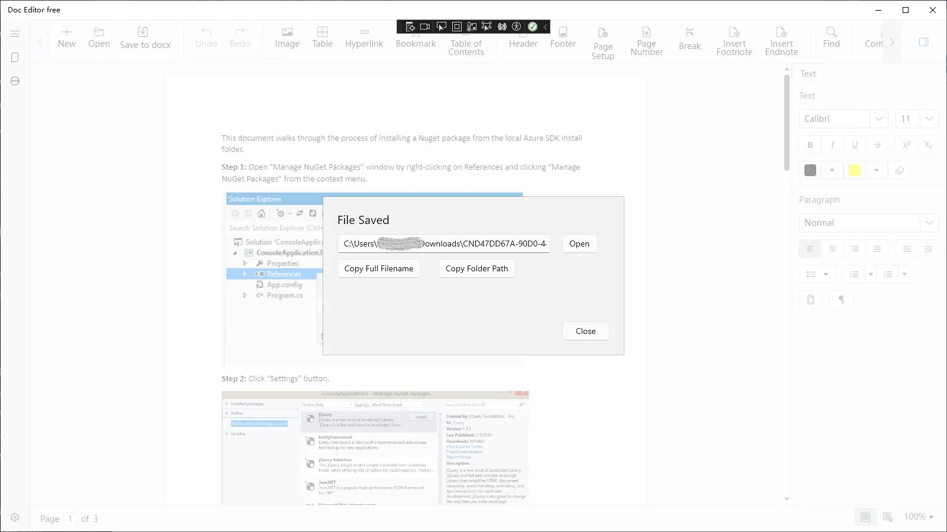Click the Footer toolbar button
947x532 pixels.
point(563,37)
